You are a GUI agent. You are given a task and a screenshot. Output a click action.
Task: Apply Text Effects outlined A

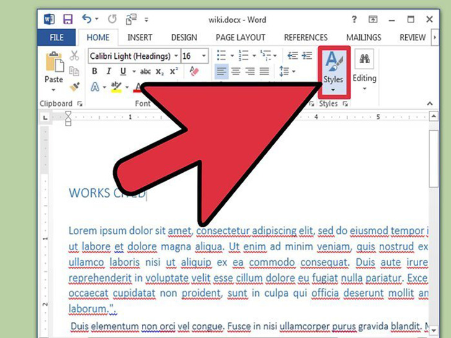pos(95,87)
